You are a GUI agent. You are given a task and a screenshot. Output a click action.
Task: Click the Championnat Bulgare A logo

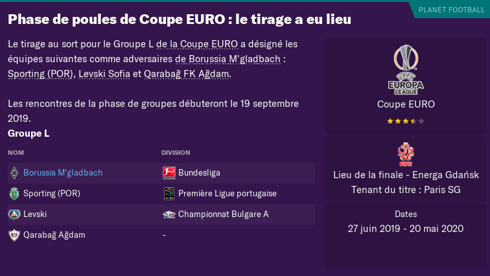[169, 214]
